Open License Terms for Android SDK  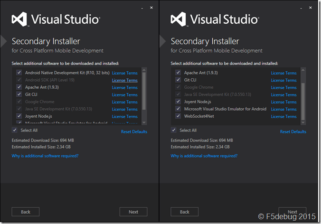(x=125, y=80)
